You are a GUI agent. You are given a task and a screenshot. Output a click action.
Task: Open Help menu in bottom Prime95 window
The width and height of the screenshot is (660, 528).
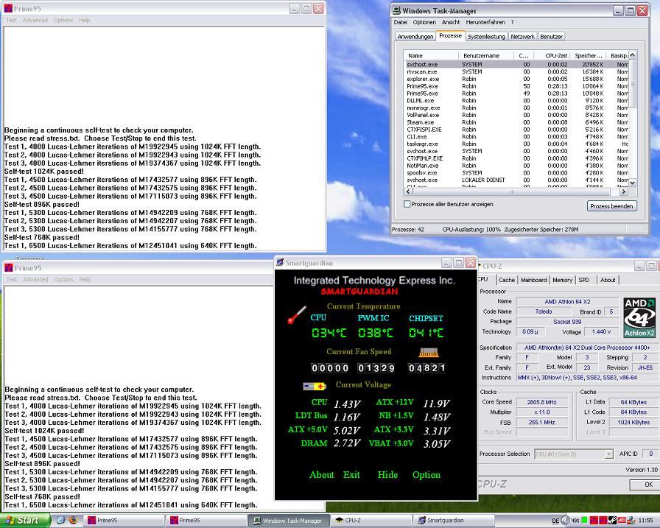pyautogui.click(x=85, y=279)
